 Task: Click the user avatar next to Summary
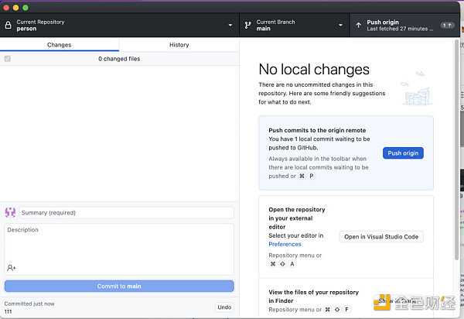pos(11,213)
